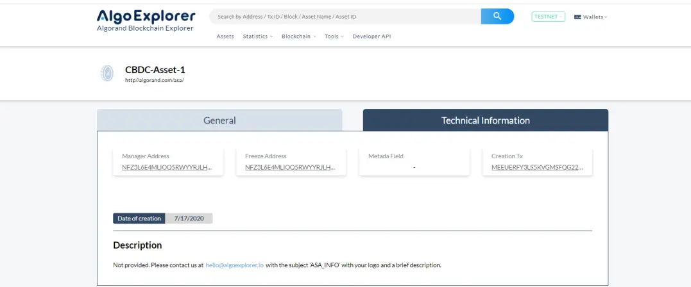Click the wallet card icon beside Wallets
691x287 pixels.
tap(577, 17)
